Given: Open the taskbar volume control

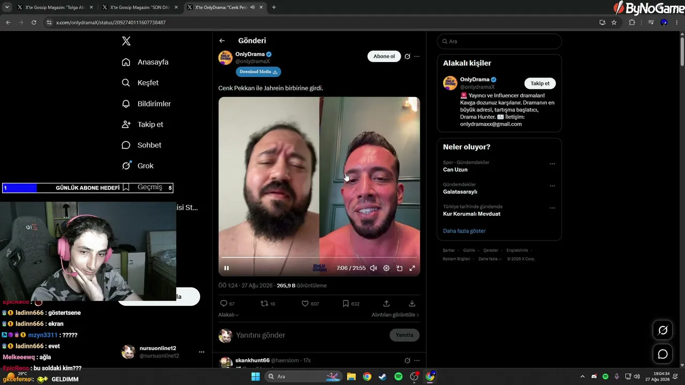Looking at the screenshot, I should click(636, 376).
